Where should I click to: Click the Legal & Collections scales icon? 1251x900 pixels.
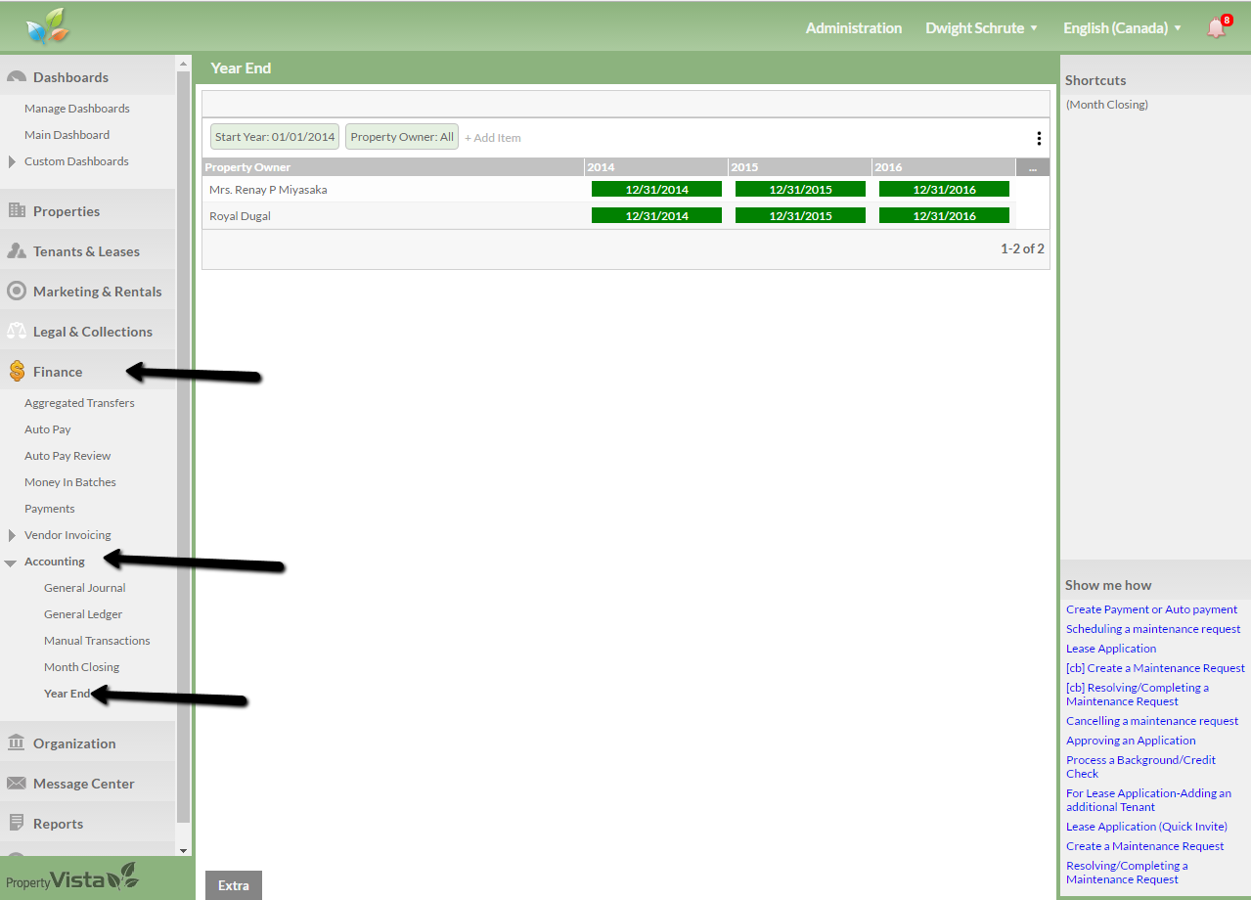coord(17,332)
